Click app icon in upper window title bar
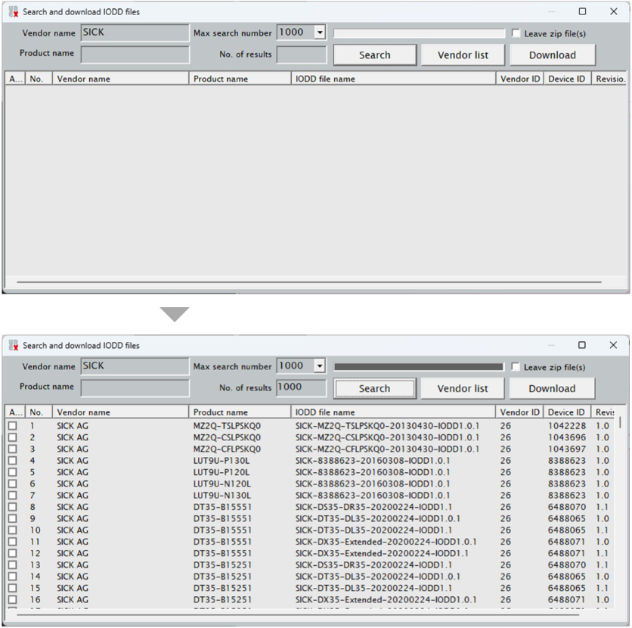The width and height of the screenshot is (632, 628). pyautogui.click(x=14, y=11)
